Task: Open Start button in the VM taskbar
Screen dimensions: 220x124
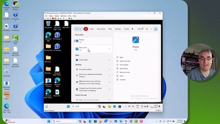Action: pyautogui.click(x=68, y=106)
